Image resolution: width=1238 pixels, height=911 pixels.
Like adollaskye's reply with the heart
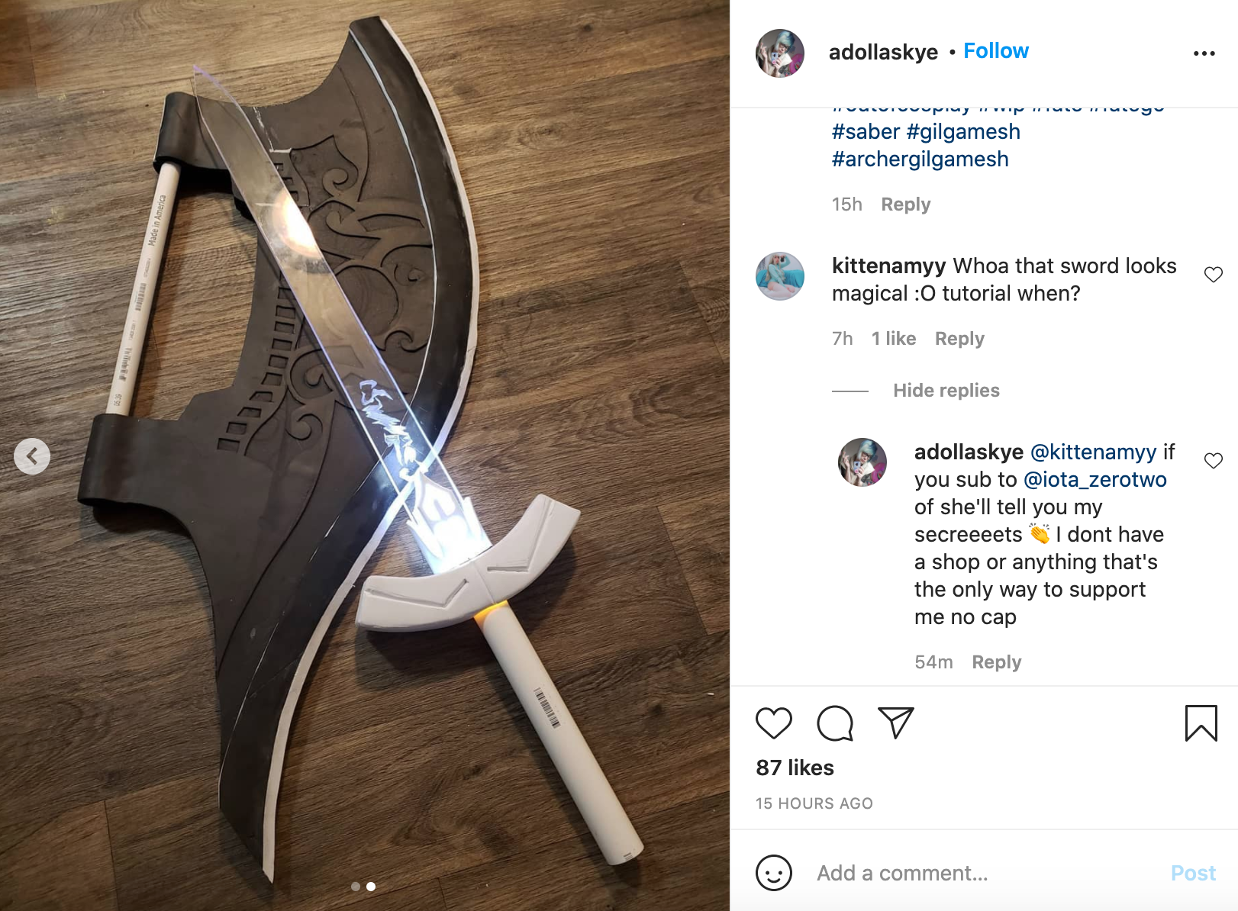(x=1214, y=461)
